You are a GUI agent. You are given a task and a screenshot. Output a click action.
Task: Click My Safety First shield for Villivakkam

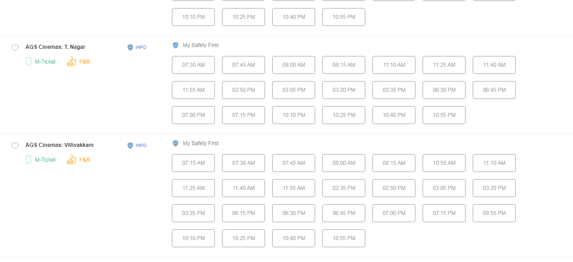pyautogui.click(x=175, y=143)
